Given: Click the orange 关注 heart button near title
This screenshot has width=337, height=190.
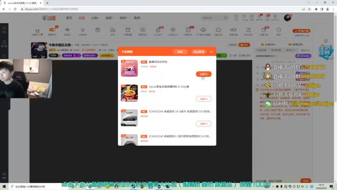Looking at the screenshot, I should click(244, 45).
